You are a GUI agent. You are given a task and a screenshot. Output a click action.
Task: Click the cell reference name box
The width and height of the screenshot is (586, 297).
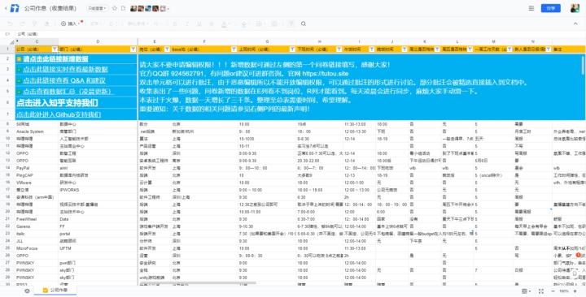click(7, 34)
